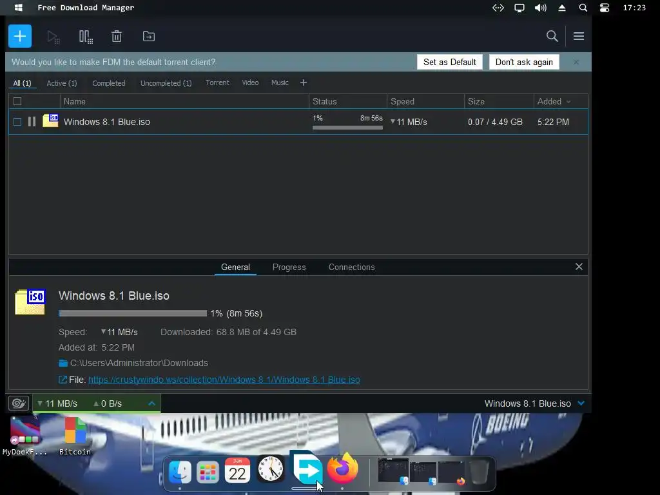Sort the list by the Status column
The width and height of the screenshot is (660, 495).
pyautogui.click(x=347, y=101)
